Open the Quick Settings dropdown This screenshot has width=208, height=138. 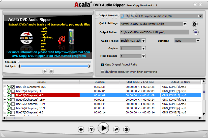pos(185,24)
